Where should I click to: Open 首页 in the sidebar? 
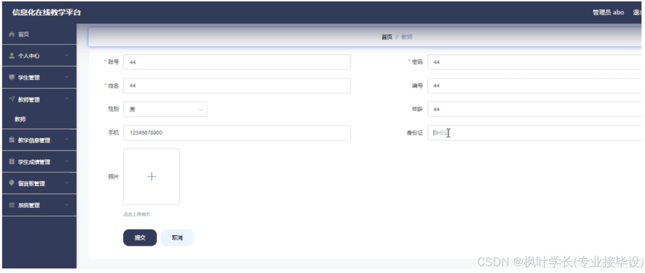39,34
